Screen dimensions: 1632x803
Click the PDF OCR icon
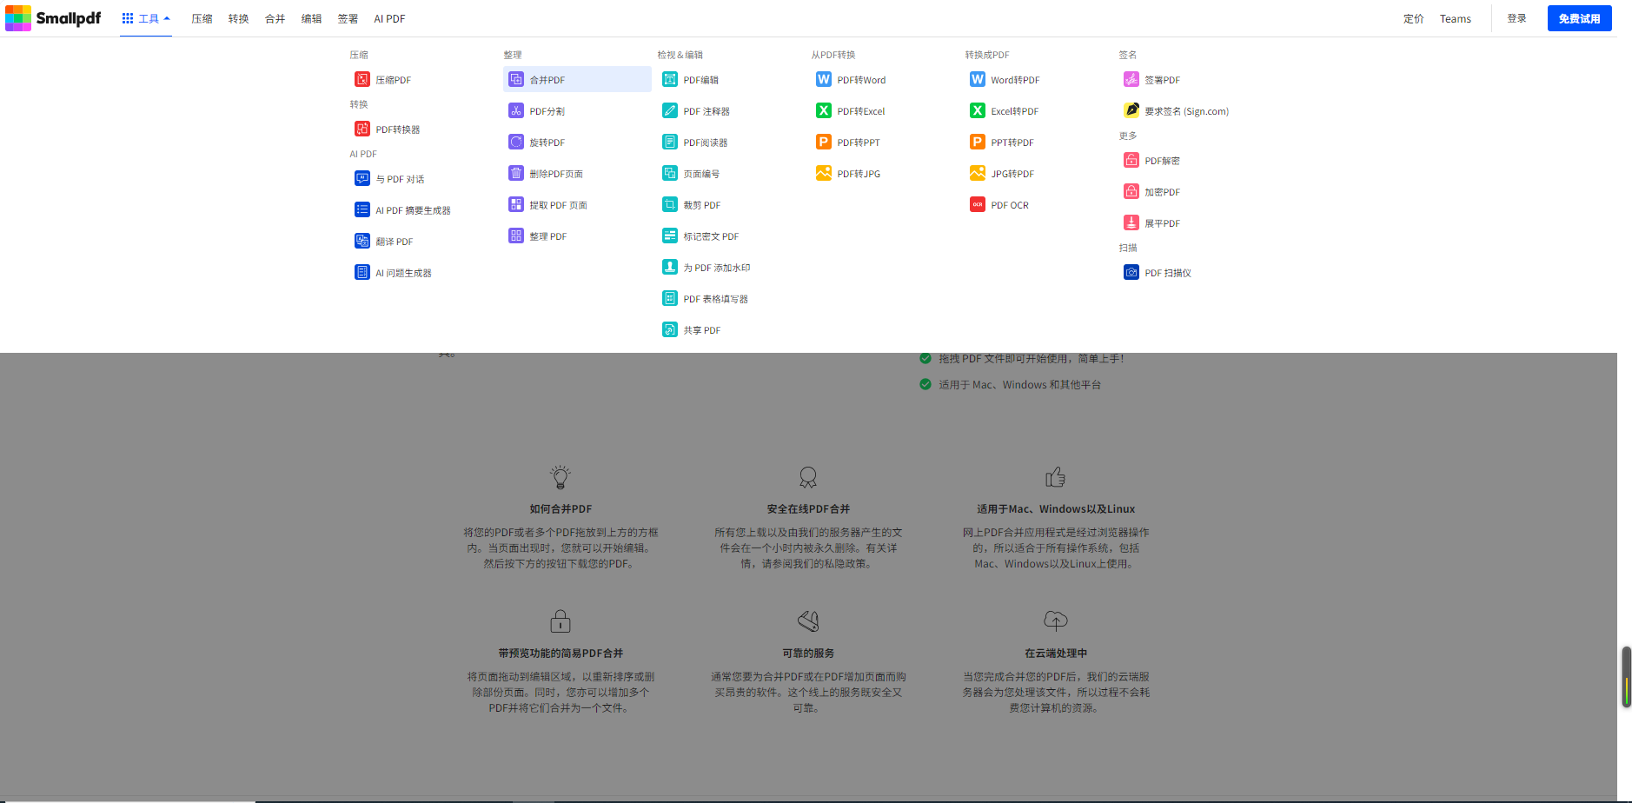(978, 205)
